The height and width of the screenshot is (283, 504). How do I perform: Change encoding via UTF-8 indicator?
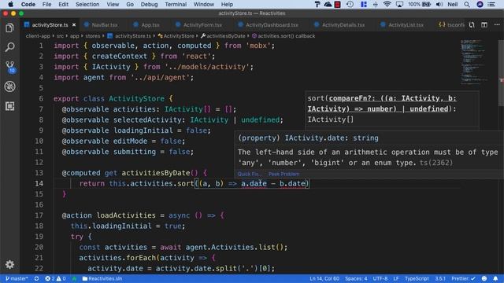point(380,278)
